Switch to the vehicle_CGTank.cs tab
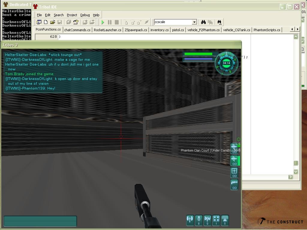 (237, 30)
